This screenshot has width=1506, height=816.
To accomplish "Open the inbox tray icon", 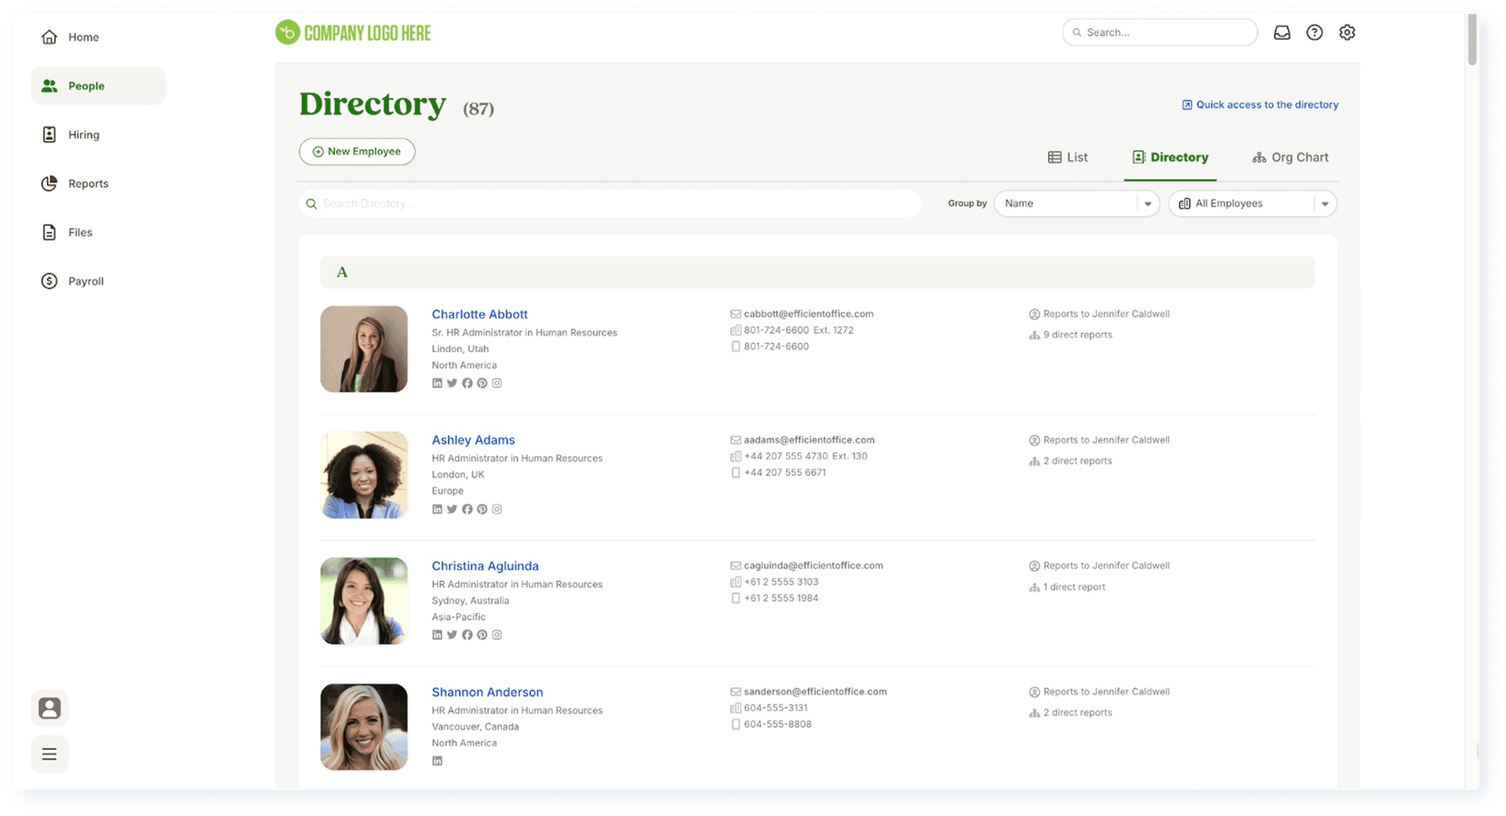I will click(x=1282, y=32).
